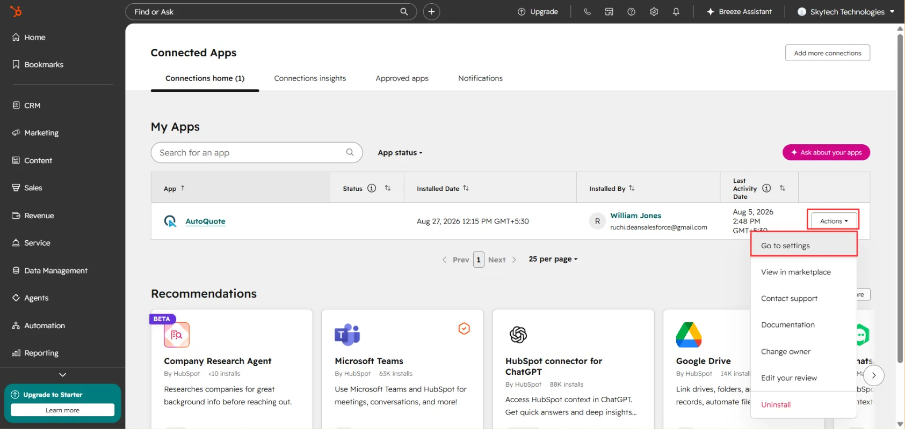Open the marketplace storefront icon
The height and width of the screenshot is (429, 905).
609,12
